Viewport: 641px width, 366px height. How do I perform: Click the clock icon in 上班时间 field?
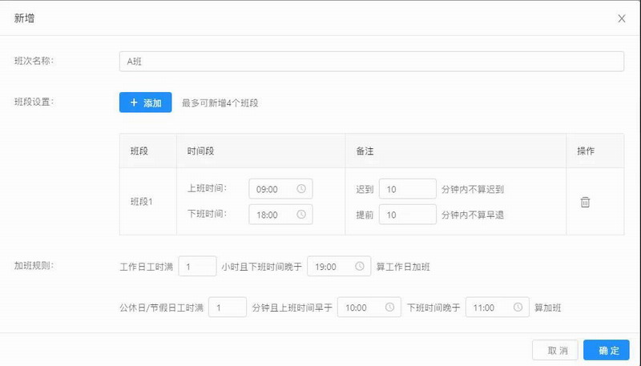coord(301,189)
